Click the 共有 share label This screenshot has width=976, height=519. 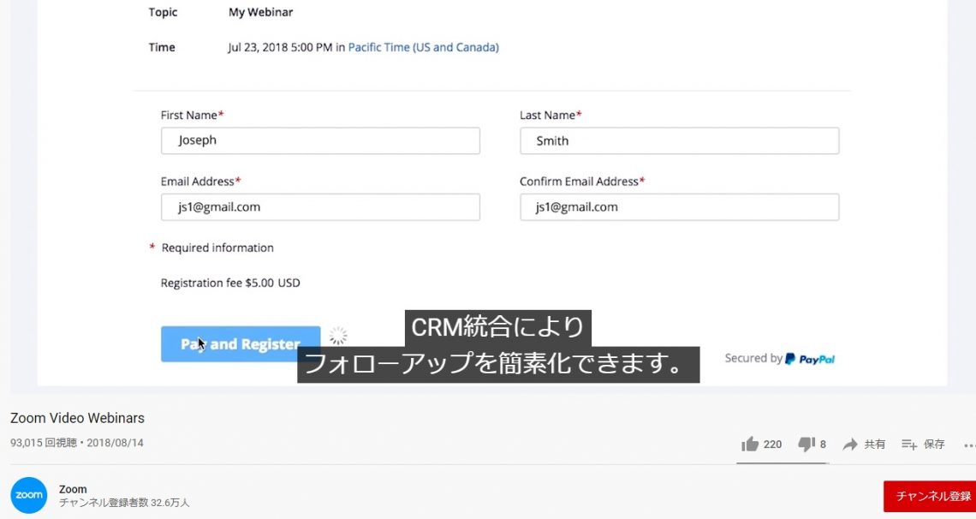[x=874, y=444]
